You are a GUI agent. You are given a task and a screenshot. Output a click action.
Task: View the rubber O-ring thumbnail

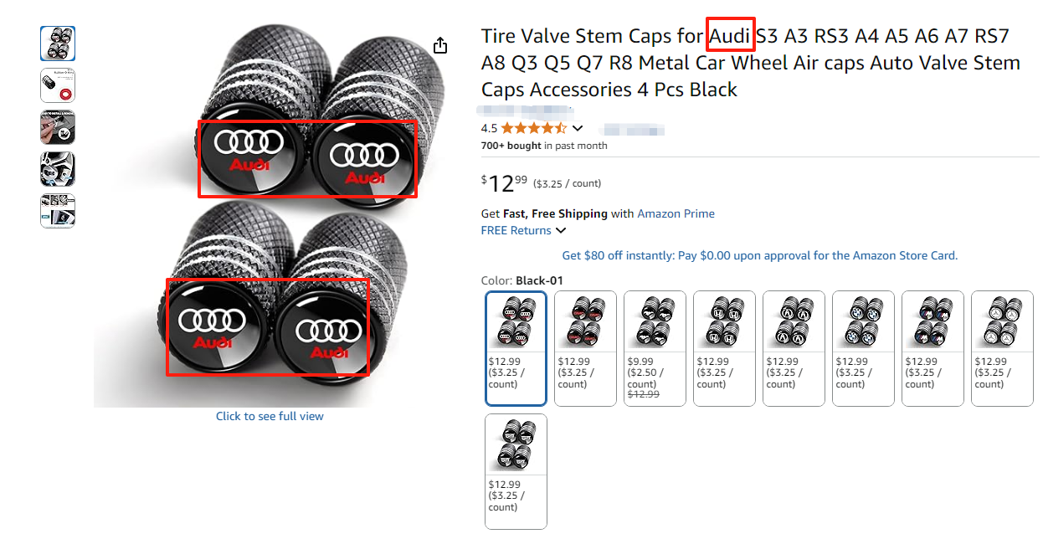(x=58, y=85)
